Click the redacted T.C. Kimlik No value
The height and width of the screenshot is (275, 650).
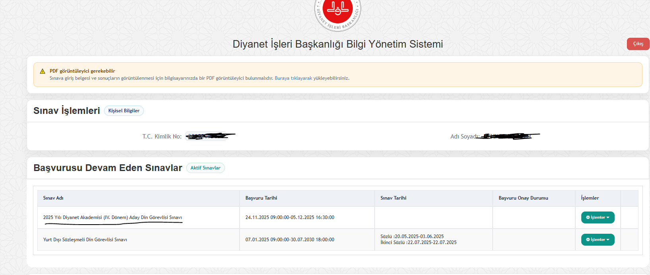[x=207, y=136]
